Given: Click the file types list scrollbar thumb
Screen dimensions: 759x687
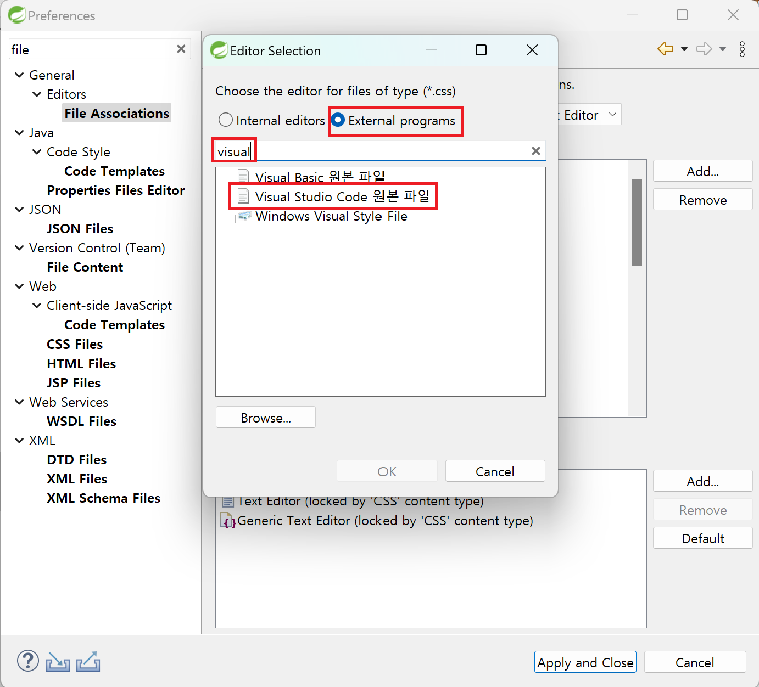Looking at the screenshot, I should point(637,222).
